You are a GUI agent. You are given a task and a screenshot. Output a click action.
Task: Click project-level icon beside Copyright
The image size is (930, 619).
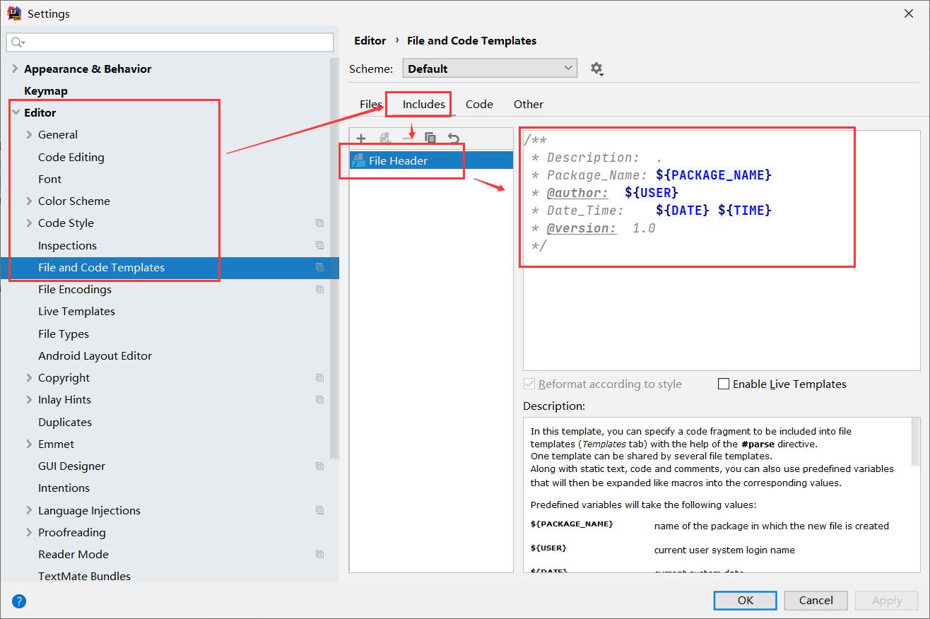320,377
